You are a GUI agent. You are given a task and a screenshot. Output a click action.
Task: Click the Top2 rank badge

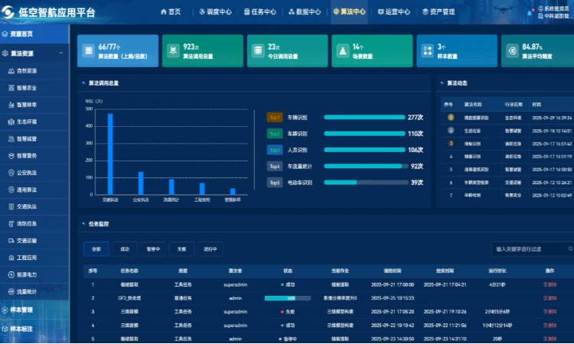(275, 134)
